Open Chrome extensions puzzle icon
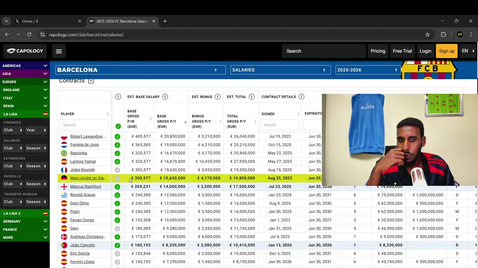Viewport: 478px width, 268px height. pos(443,35)
